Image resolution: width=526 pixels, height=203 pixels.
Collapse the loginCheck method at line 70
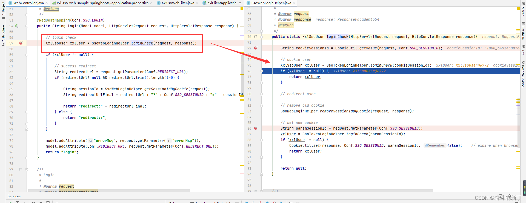[261, 37]
